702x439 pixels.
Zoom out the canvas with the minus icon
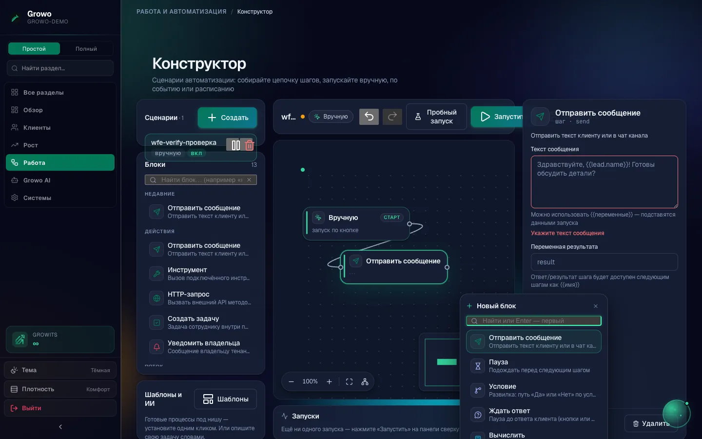coord(291,381)
